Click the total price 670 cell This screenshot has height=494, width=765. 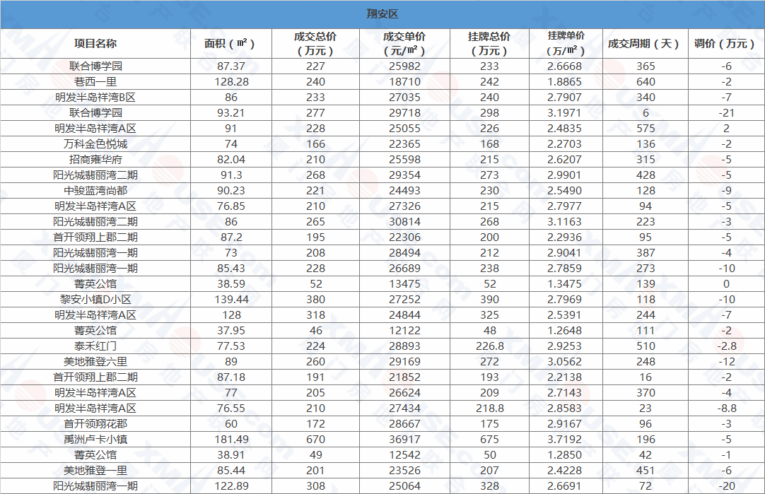click(315, 440)
